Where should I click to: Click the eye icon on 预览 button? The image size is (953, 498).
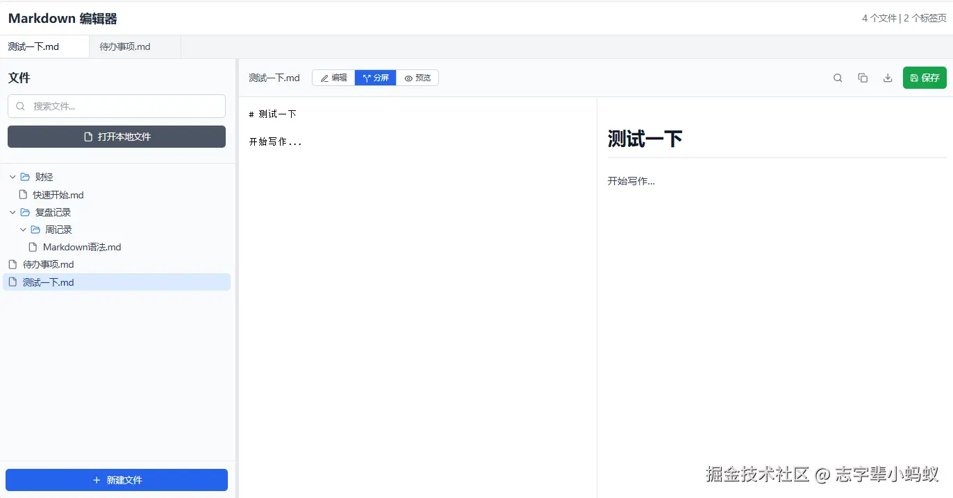click(x=408, y=78)
